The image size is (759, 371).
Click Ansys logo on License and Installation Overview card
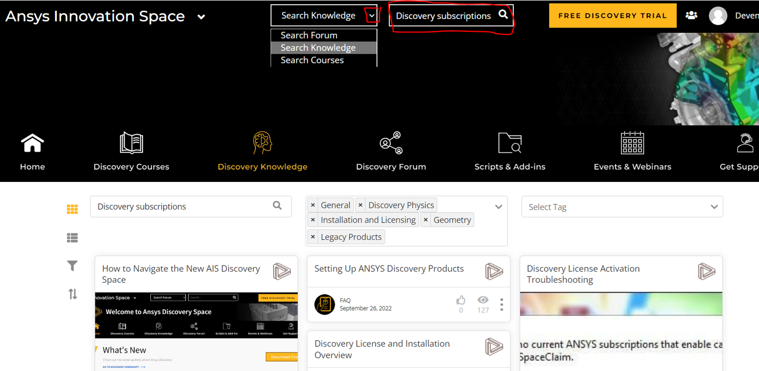pyautogui.click(x=494, y=346)
